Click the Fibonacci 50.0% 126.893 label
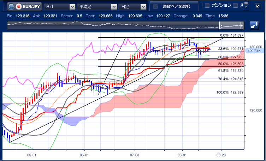 tap(231, 64)
